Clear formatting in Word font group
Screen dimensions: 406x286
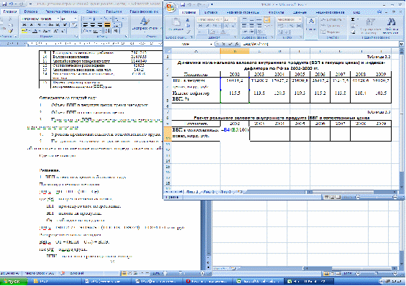[75, 25]
